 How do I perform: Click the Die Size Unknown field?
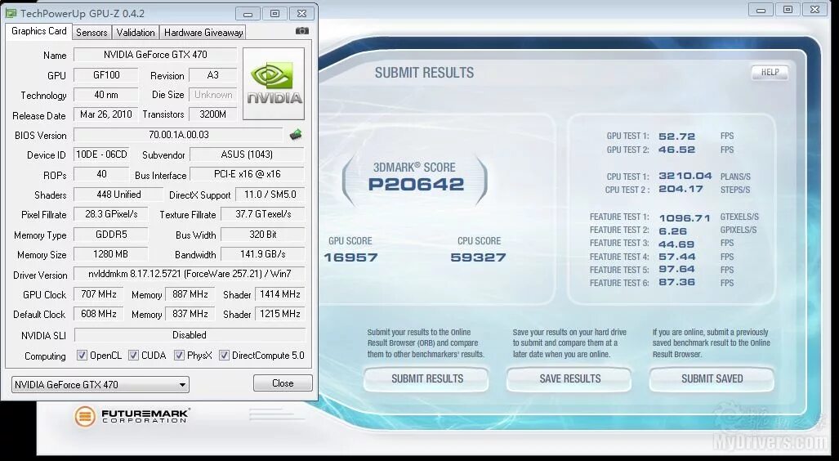[213, 95]
